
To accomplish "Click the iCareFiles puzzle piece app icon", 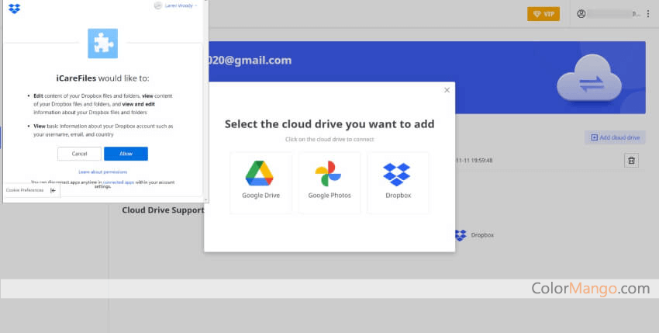I will (x=102, y=43).
